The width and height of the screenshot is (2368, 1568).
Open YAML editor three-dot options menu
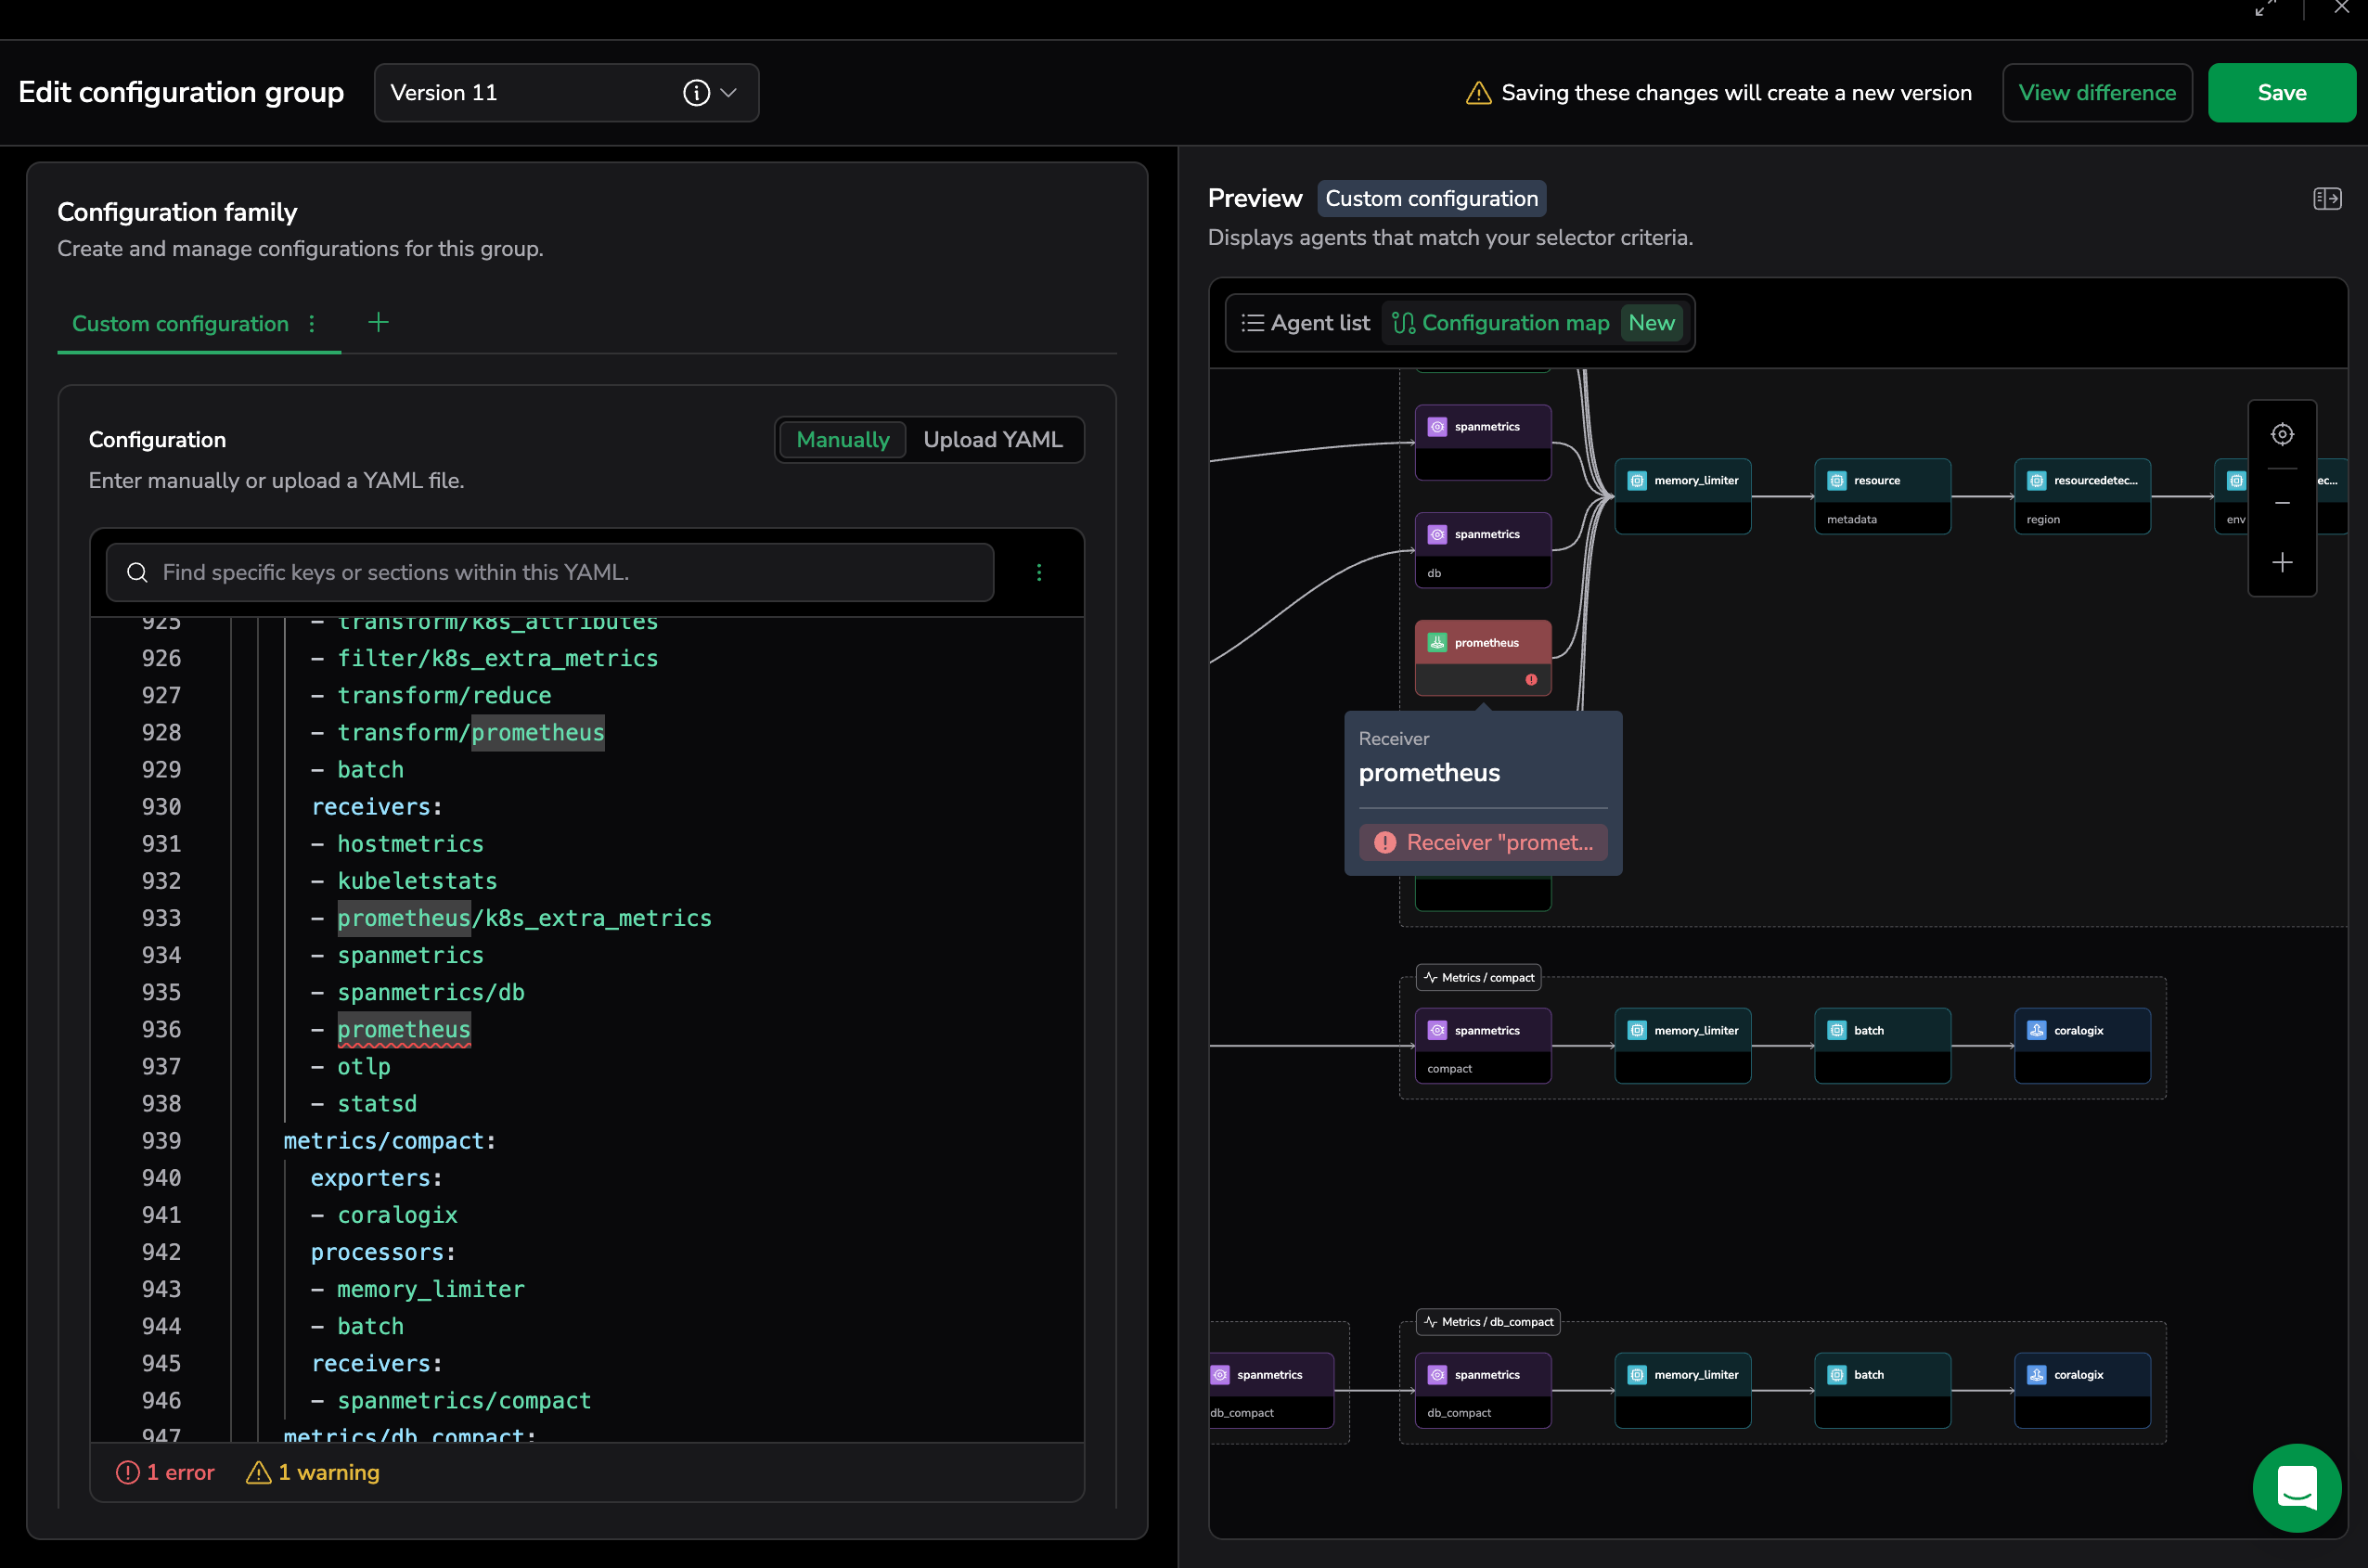pos(1038,572)
